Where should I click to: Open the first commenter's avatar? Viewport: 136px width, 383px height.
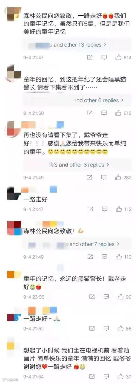pyautogui.click(x=13, y=14)
